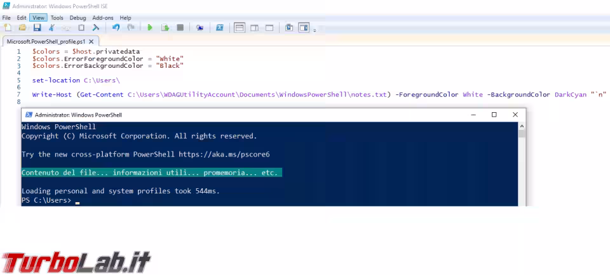The width and height of the screenshot is (610, 275).
Task: Stop operation with square icon
Action: pos(180,28)
